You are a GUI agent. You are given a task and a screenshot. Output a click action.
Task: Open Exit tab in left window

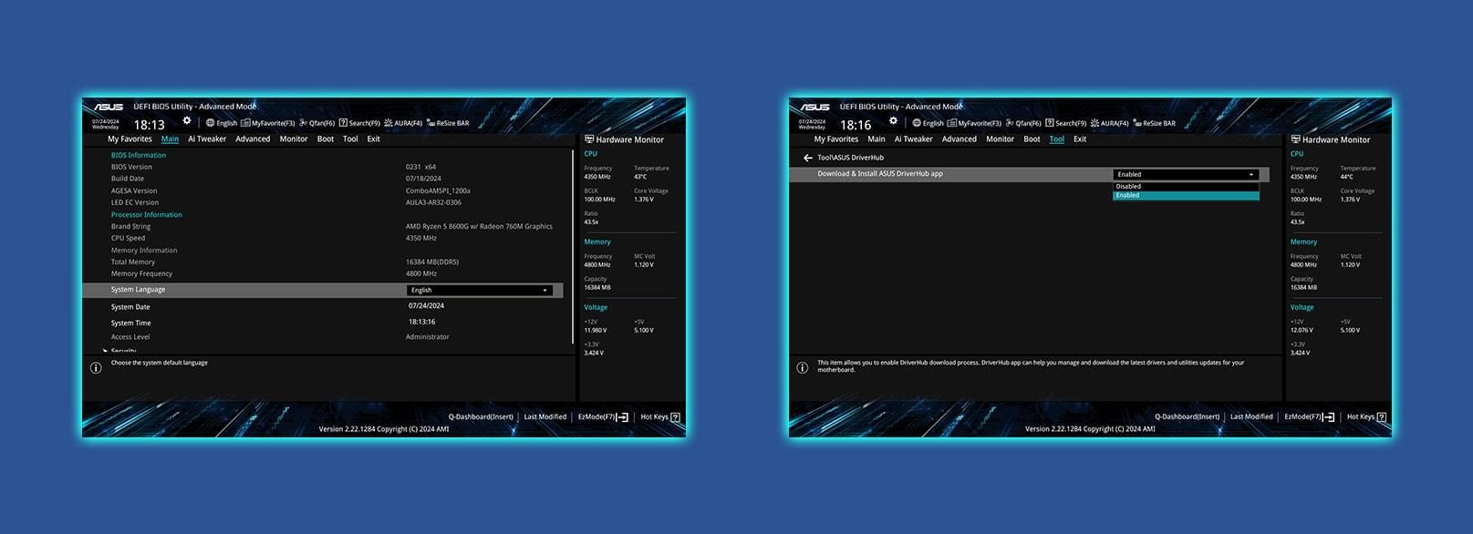pos(374,139)
